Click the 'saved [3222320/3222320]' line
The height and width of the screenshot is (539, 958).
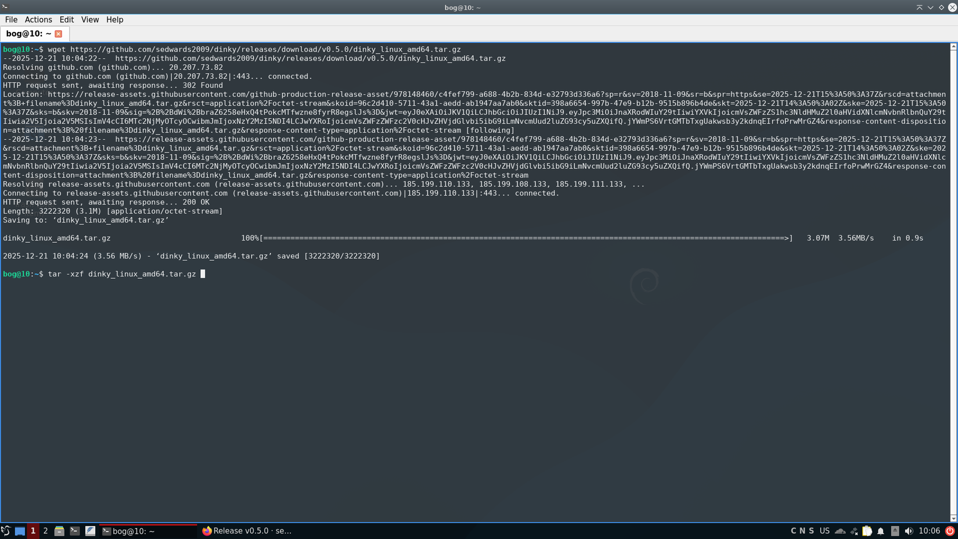point(191,256)
